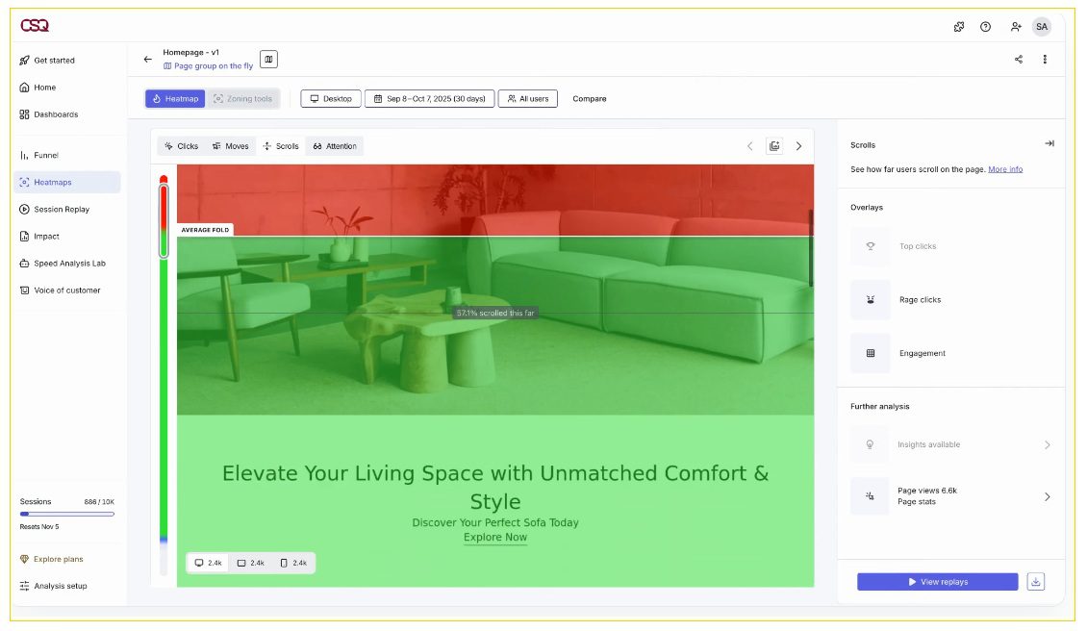Open the three-dot more options menu
The image size is (1087, 631).
1045,60
